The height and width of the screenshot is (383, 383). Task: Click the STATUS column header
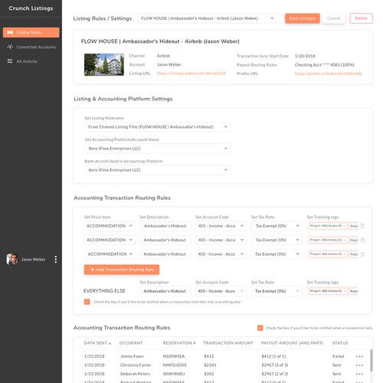[x=340, y=343]
